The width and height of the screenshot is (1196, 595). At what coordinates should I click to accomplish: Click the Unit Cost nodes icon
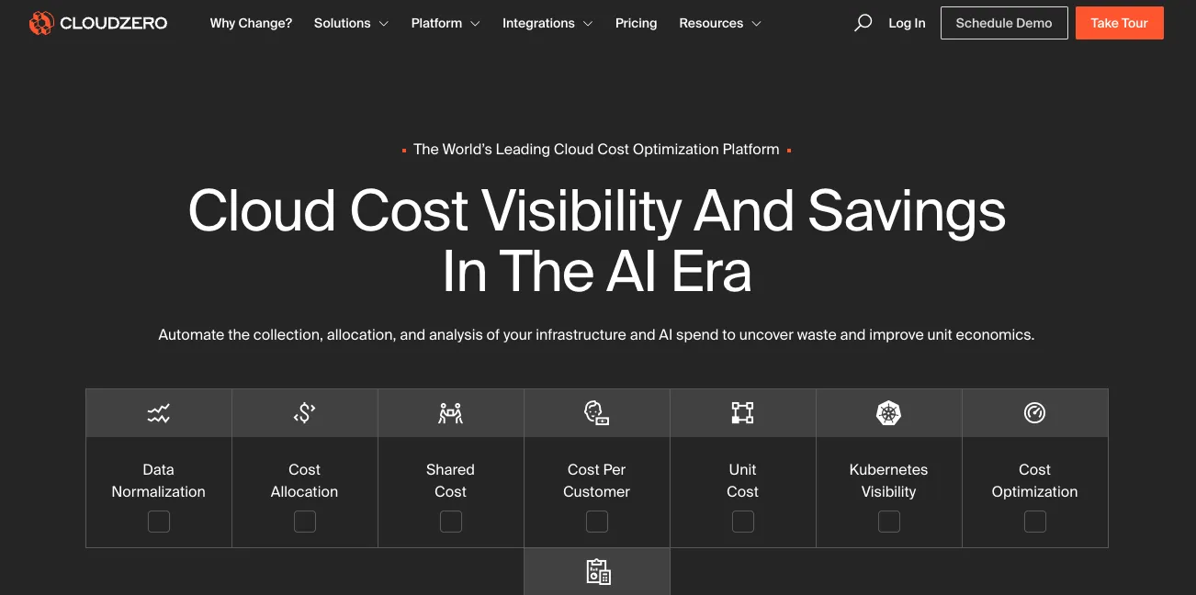click(x=742, y=413)
